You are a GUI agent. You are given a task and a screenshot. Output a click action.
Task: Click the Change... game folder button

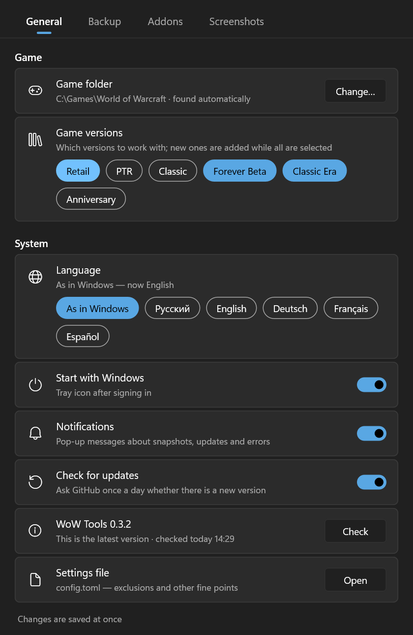[355, 91]
